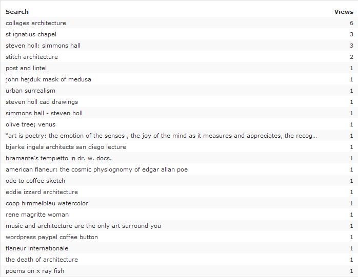Click the truncated 'art is poetry' quote row
358x277 pixels.
162,136
